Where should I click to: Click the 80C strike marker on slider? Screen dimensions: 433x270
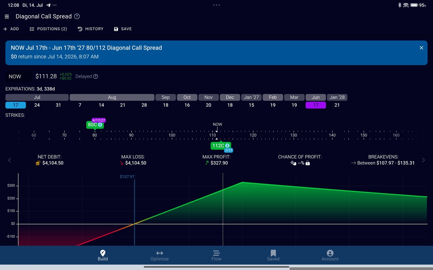pos(95,125)
